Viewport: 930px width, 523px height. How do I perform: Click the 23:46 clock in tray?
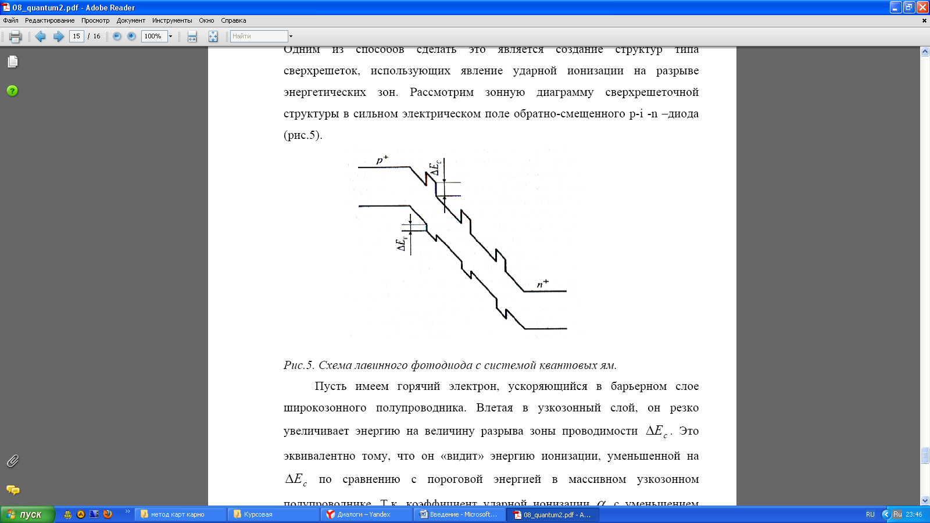914,514
